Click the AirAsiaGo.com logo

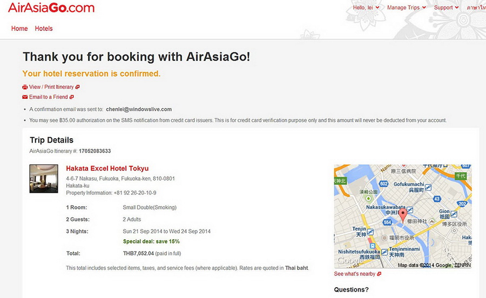pyautogui.click(x=51, y=8)
